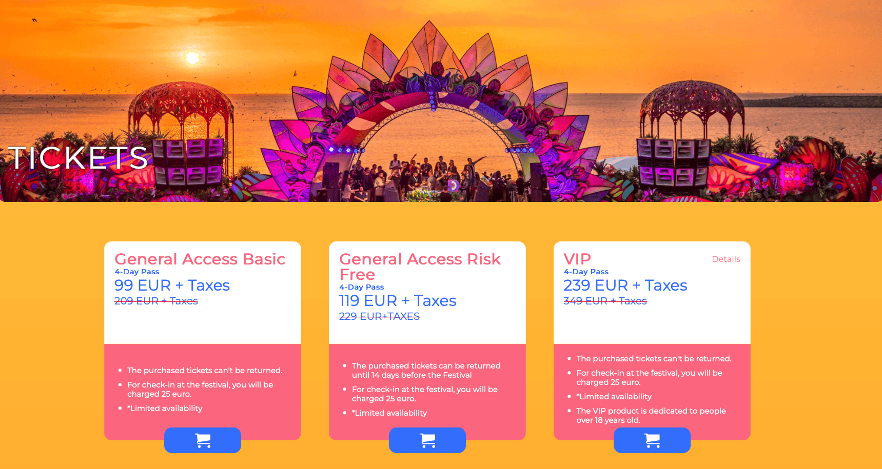Click the crossed-out 229 EUR+TAXES price
Viewport: 882px width, 469px height.
point(379,316)
